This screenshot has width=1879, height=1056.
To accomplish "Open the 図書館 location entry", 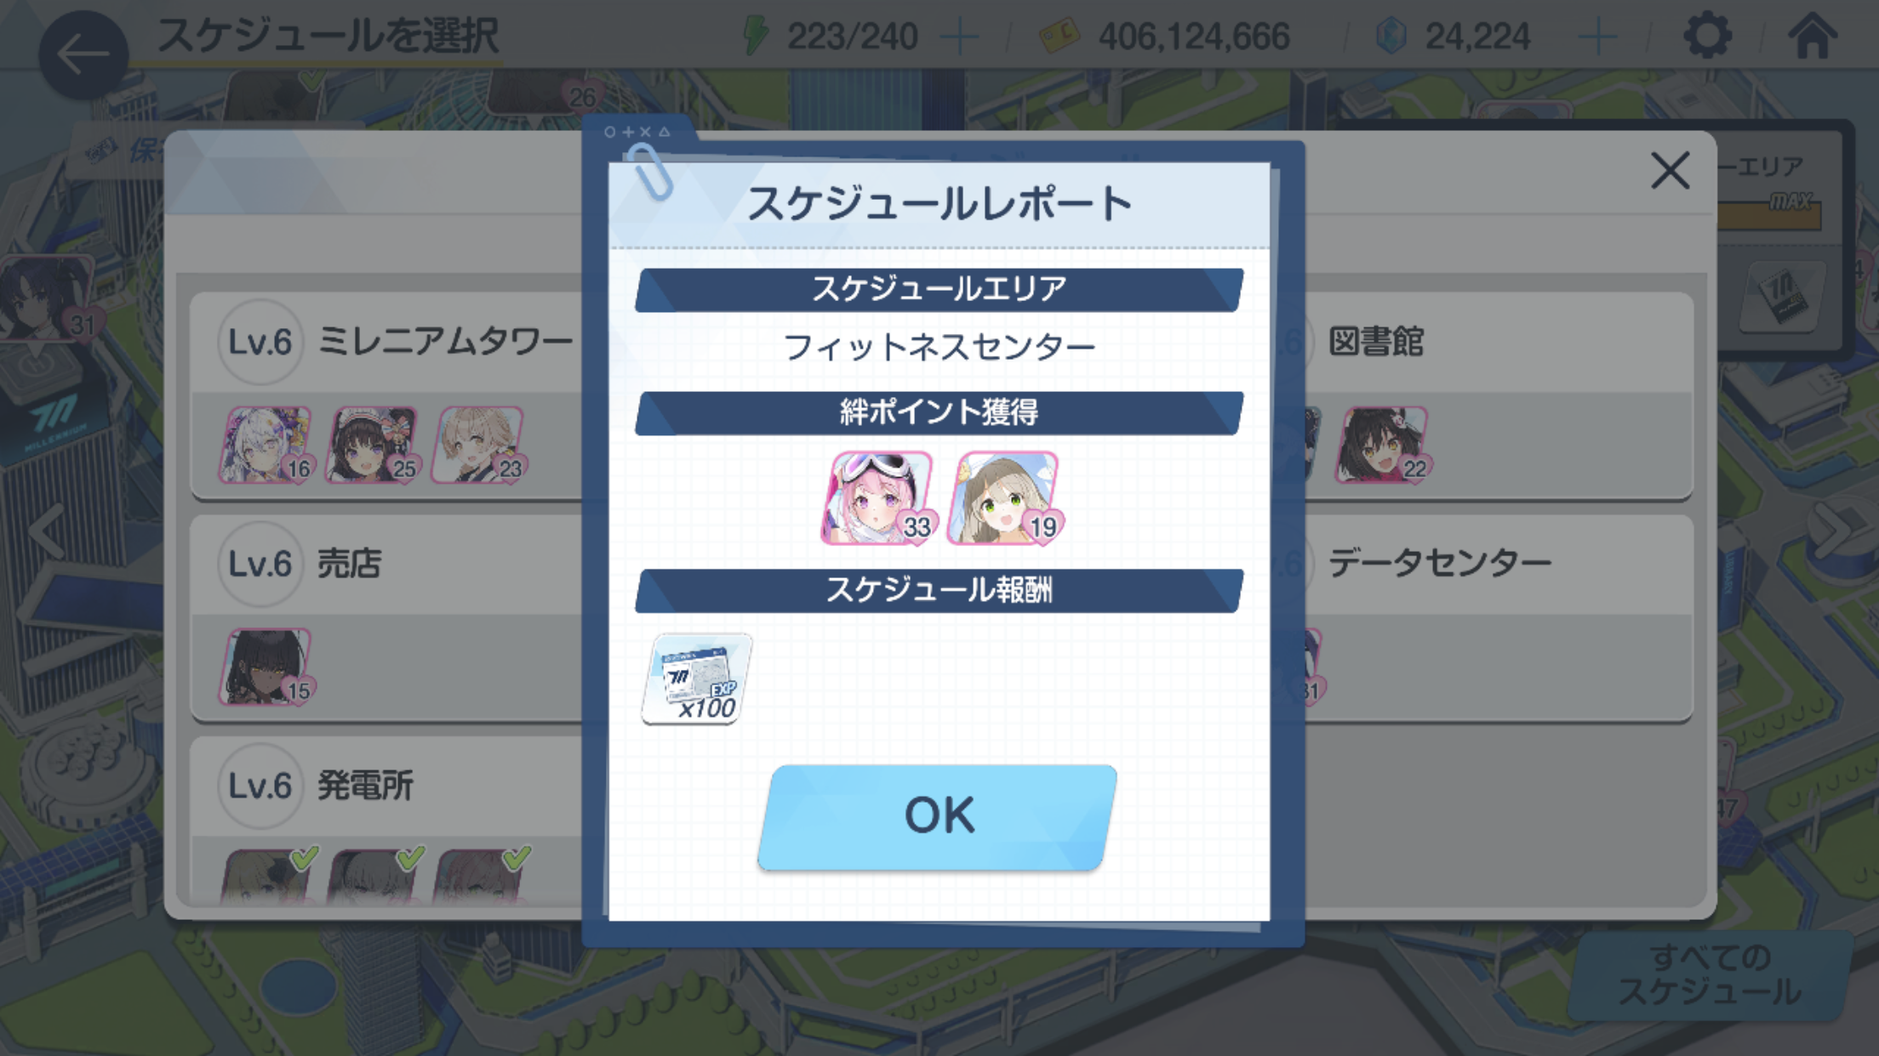I will (1498, 396).
